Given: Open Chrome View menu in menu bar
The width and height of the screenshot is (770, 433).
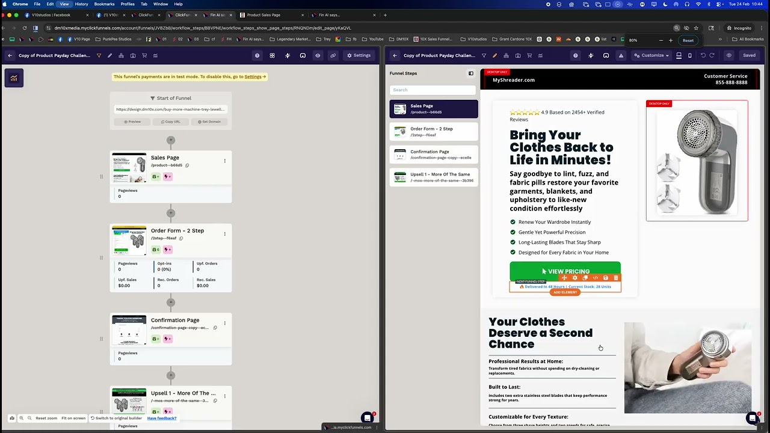Looking at the screenshot, I should coord(64,4).
